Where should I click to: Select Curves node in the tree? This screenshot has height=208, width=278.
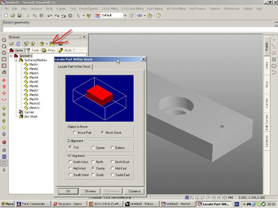click(29, 112)
